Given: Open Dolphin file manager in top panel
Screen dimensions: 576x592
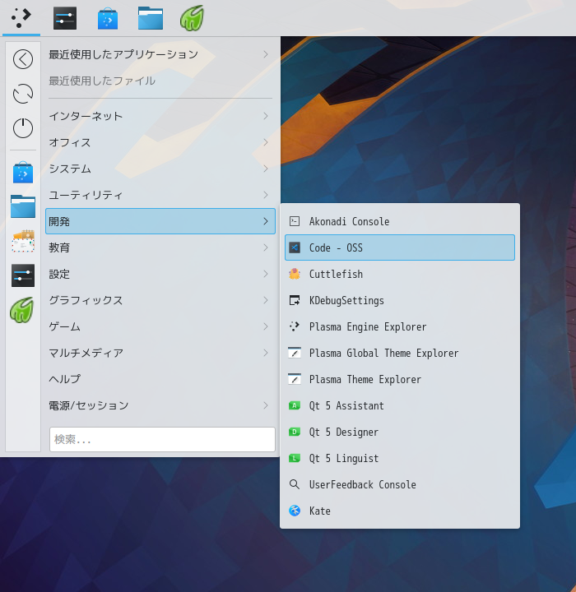Looking at the screenshot, I should [151, 18].
